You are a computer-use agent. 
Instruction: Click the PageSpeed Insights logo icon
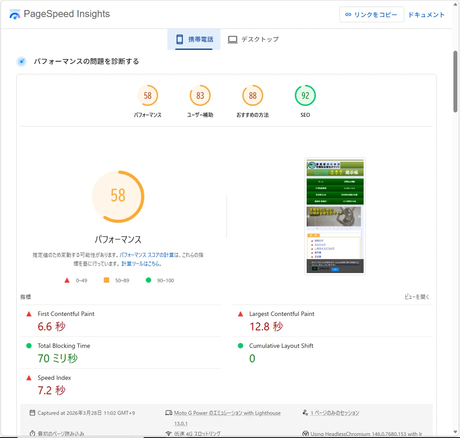(x=15, y=14)
